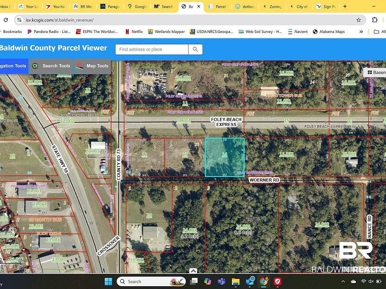The image size is (386, 289).
Task: Select parcel 15.003 on the map
Action: (286, 73)
